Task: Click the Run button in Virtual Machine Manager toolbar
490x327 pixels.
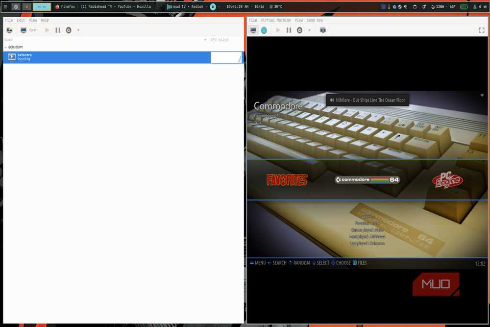Action: pos(47,30)
